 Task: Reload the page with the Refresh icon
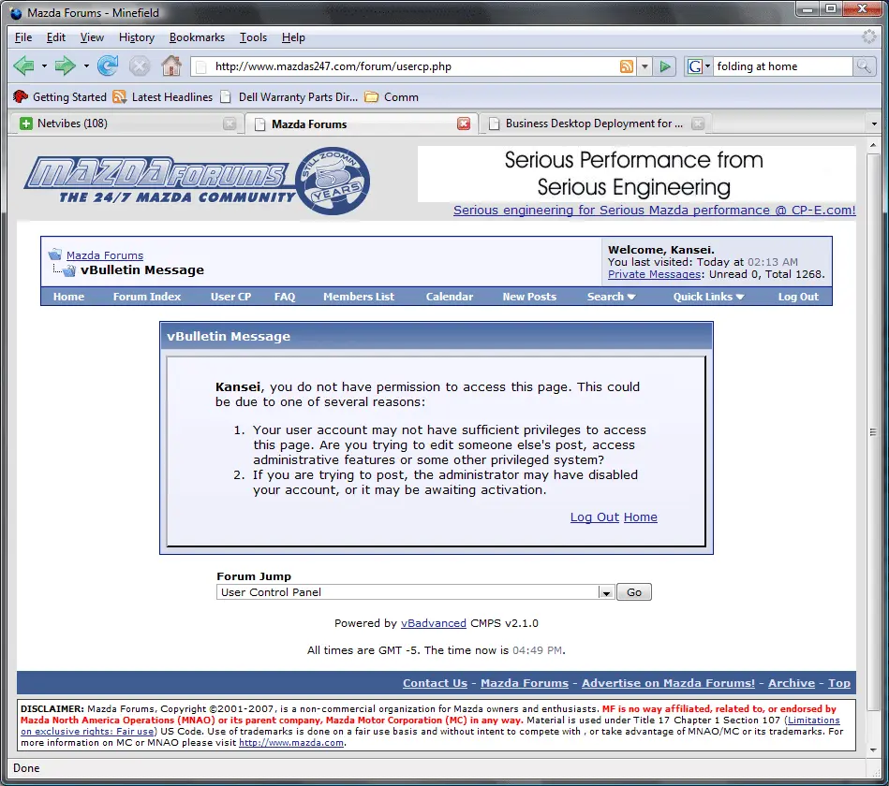coord(107,66)
